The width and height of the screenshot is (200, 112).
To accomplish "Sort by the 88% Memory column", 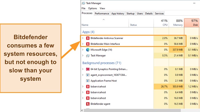I will click(x=177, y=23).
